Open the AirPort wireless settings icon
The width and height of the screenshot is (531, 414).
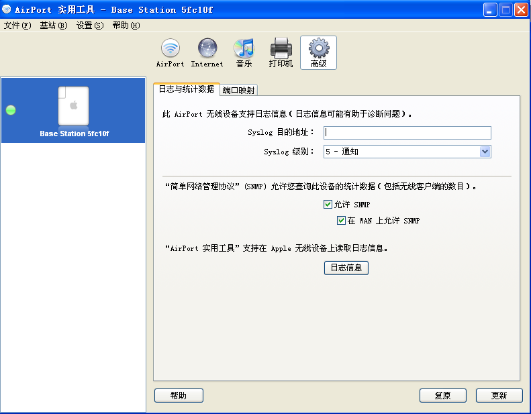[x=171, y=52]
